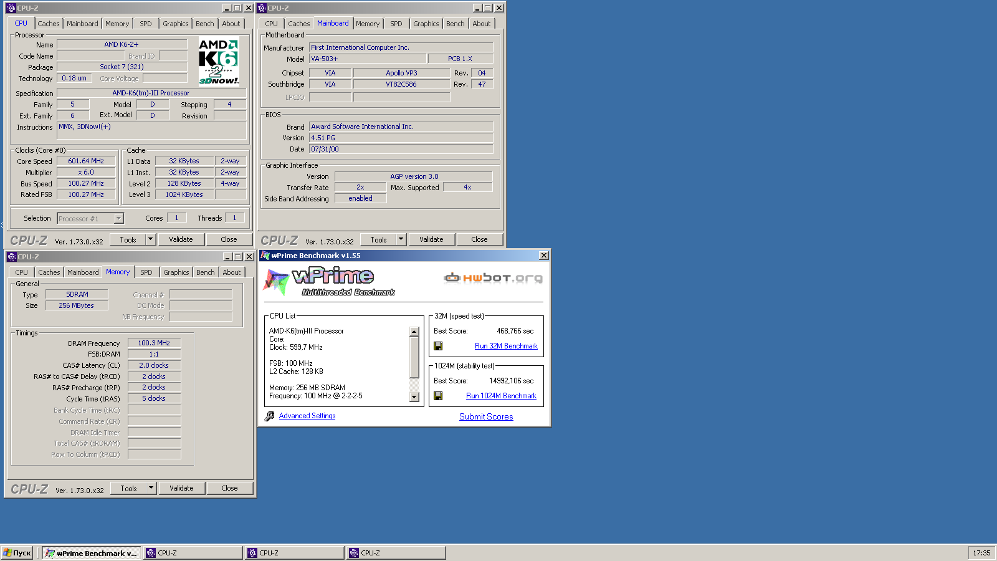
Task: Click the Manufacturer field First International Computer
Action: pyautogui.click(x=401, y=47)
